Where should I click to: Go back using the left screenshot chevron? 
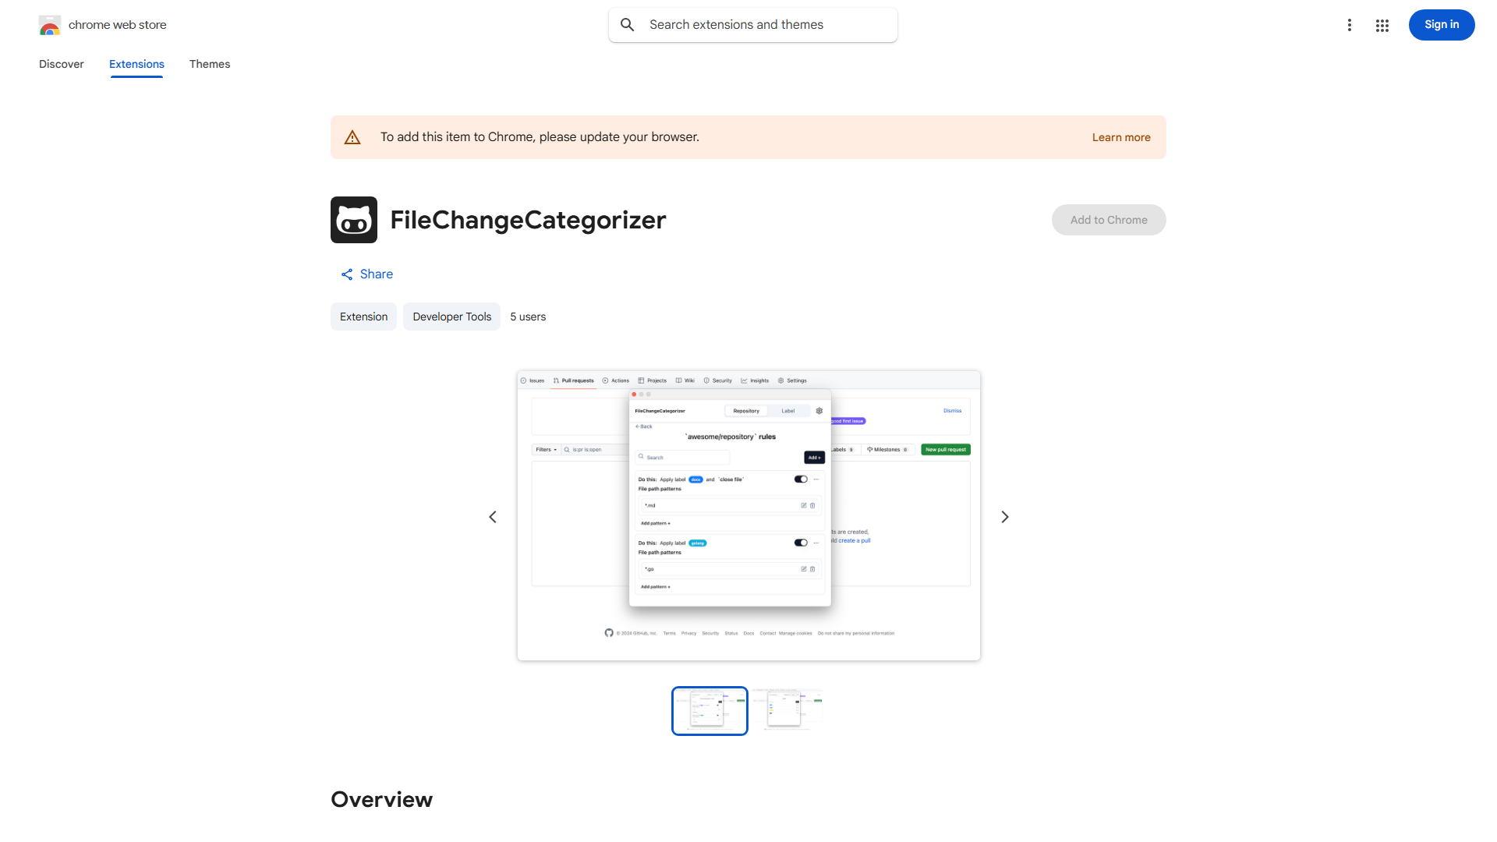click(492, 516)
